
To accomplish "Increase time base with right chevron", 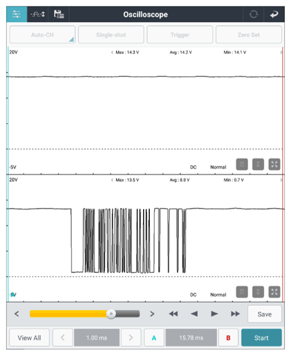I will tap(131, 338).
